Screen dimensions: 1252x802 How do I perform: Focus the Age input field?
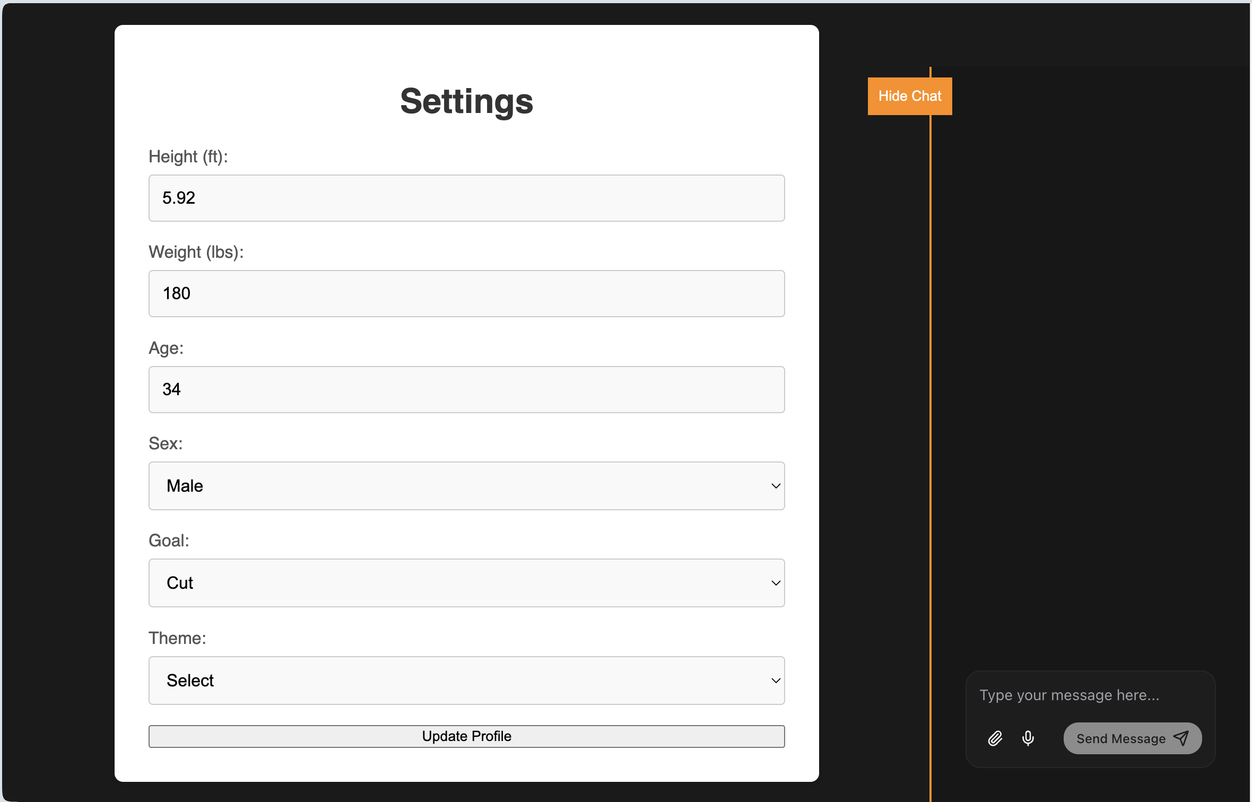(467, 389)
